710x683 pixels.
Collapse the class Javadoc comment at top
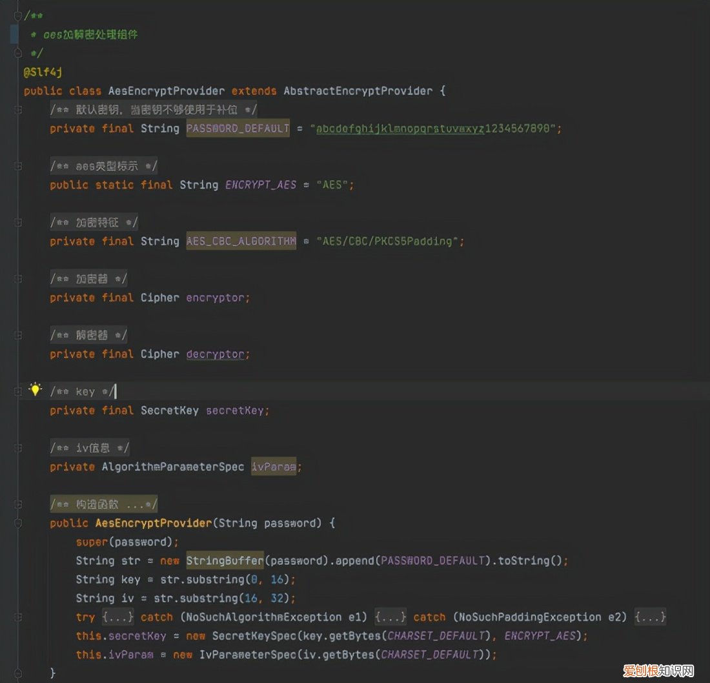pos(17,15)
